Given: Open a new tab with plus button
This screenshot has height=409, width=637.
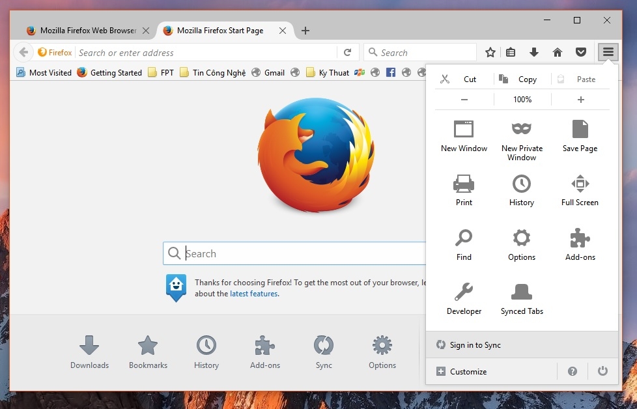Looking at the screenshot, I should [x=305, y=31].
